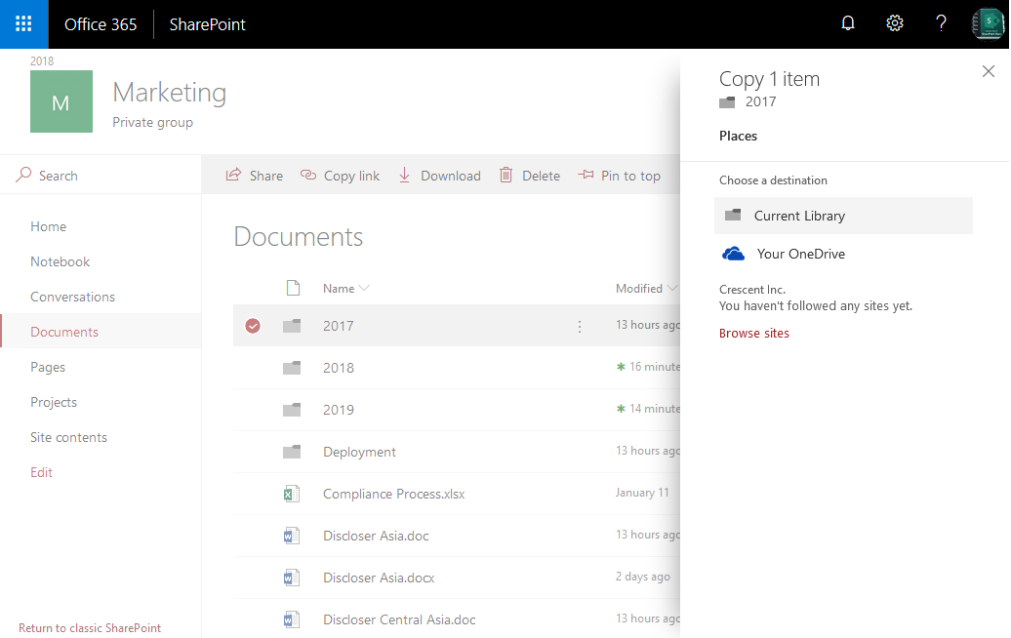
Task: Deselect the 2017 folder checkmark
Action: pos(253,326)
